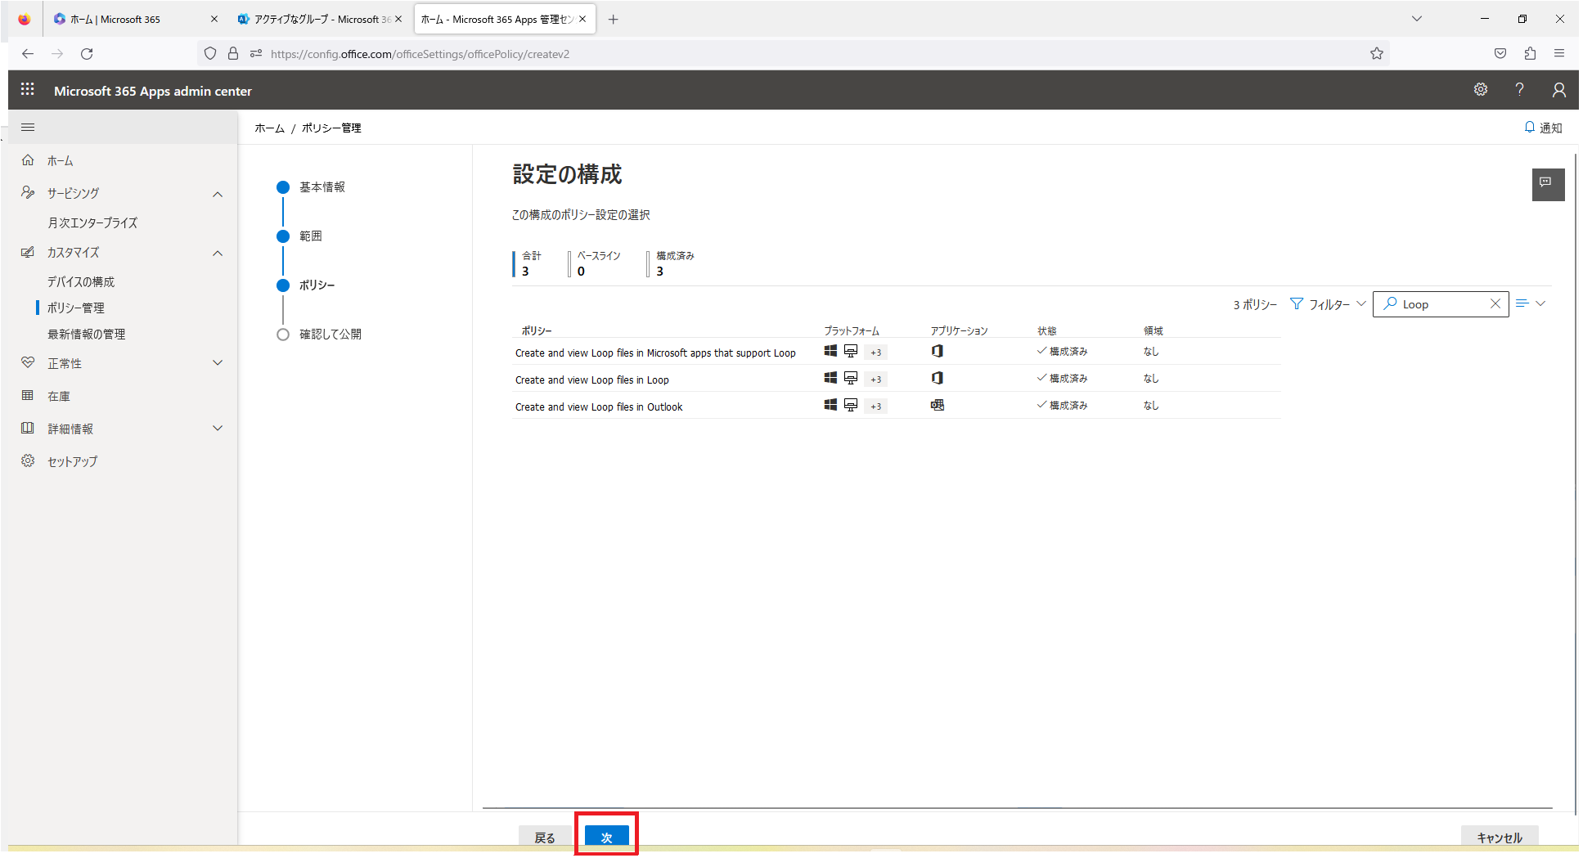Image resolution: width=1592 pixels, height=867 pixels.
Task: Close the アクティブなグループ tab
Action: (x=399, y=19)
